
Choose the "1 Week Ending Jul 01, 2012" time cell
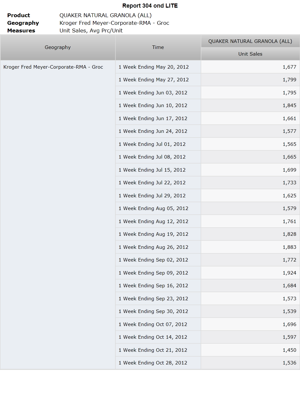[158, 144]
